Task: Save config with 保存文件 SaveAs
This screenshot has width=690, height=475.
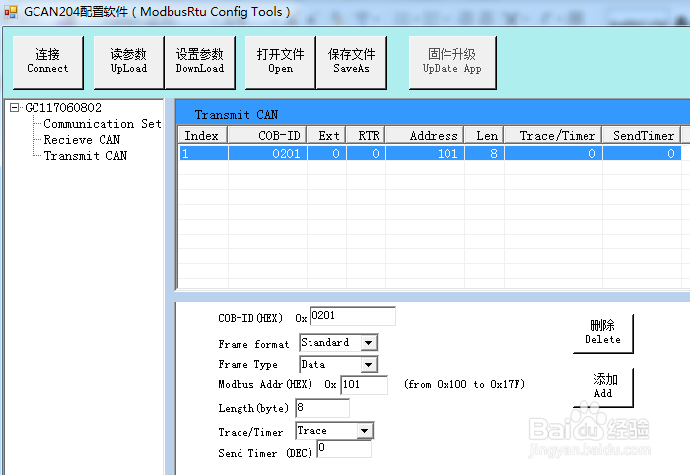Action: coord(352,62)
